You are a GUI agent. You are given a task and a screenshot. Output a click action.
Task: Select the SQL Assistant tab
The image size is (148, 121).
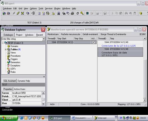tap(9, 81)
